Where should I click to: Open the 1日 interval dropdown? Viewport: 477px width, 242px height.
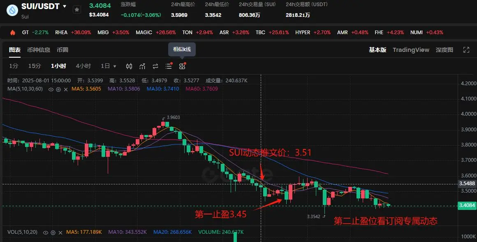tap(109, 66)
